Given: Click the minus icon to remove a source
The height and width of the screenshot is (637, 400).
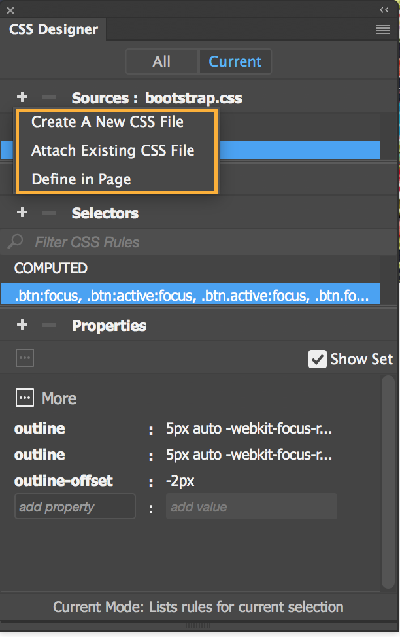Looking at the screenshot, I should click(48, 97).
